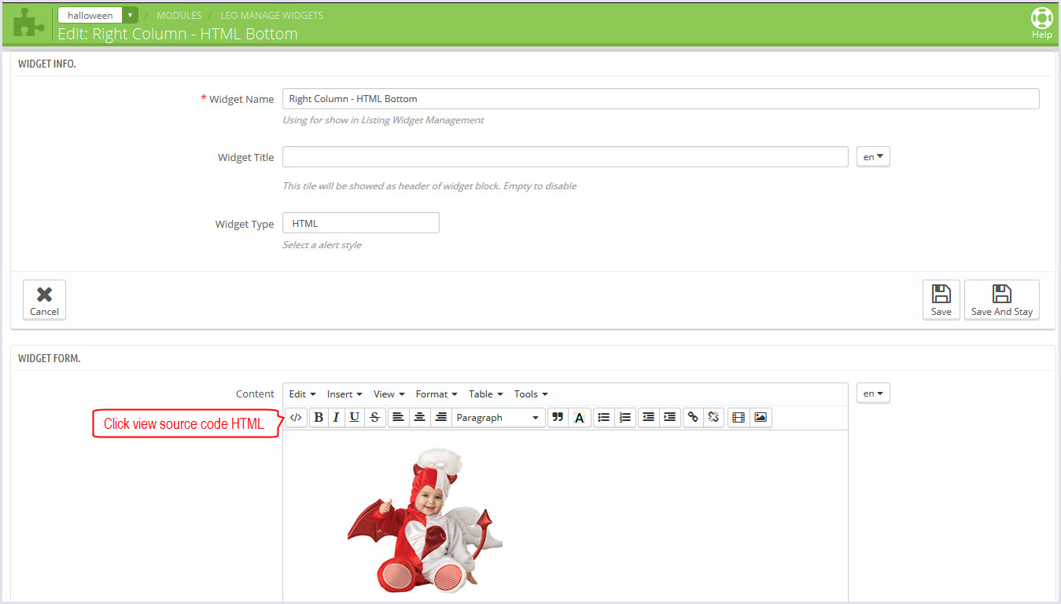Open the text color tool
Viewport: 1061px width, 604px height.
coord(580,417)
